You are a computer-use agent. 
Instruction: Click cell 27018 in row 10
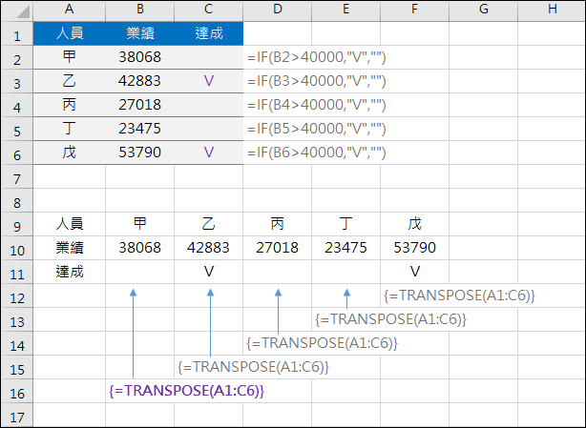pyautogui.click(x=278, y=248)
